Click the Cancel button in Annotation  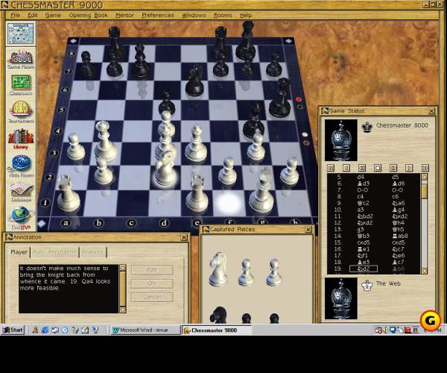152,297
